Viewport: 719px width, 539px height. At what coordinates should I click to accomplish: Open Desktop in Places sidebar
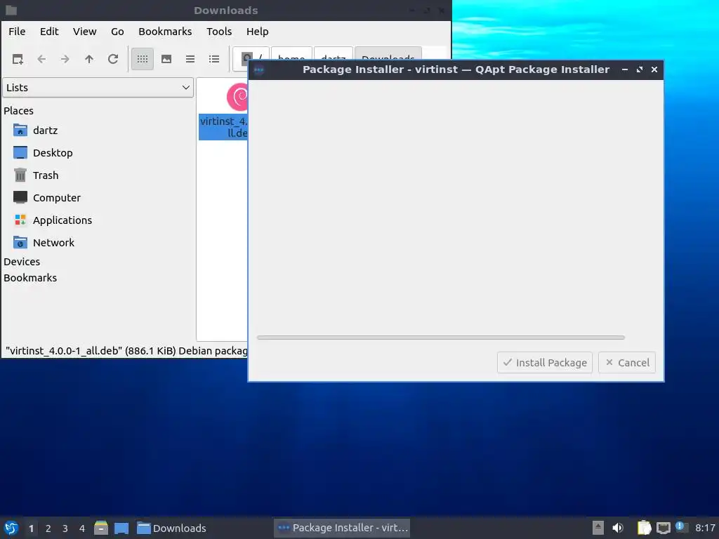tap(53, 153)
